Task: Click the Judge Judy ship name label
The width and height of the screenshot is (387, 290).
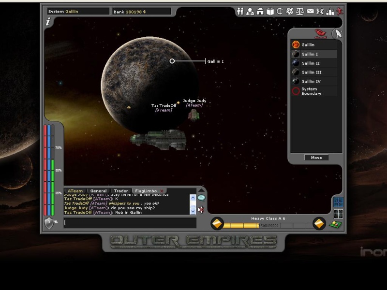Action: click(x=194, y=101)
